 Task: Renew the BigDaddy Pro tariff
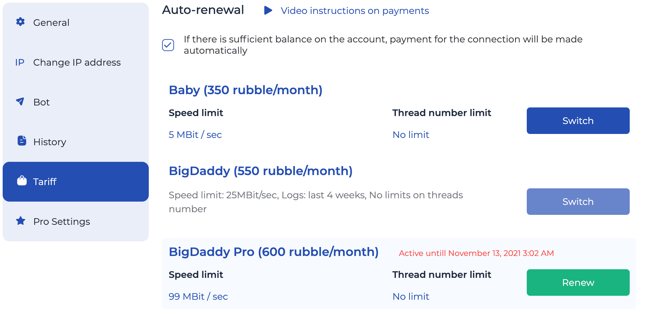tap(578, 283)
